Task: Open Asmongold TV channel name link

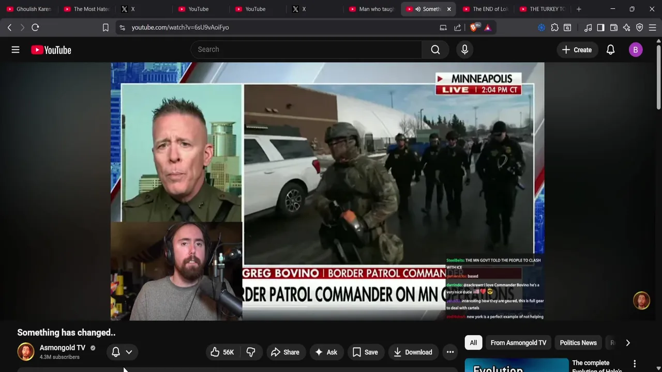Action: pos(63,348)
